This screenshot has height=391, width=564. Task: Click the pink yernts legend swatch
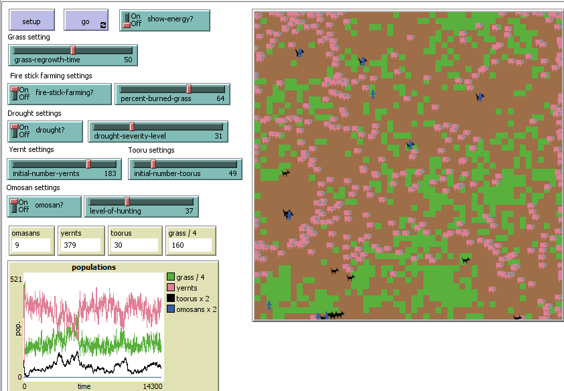[x=171, y=287]
